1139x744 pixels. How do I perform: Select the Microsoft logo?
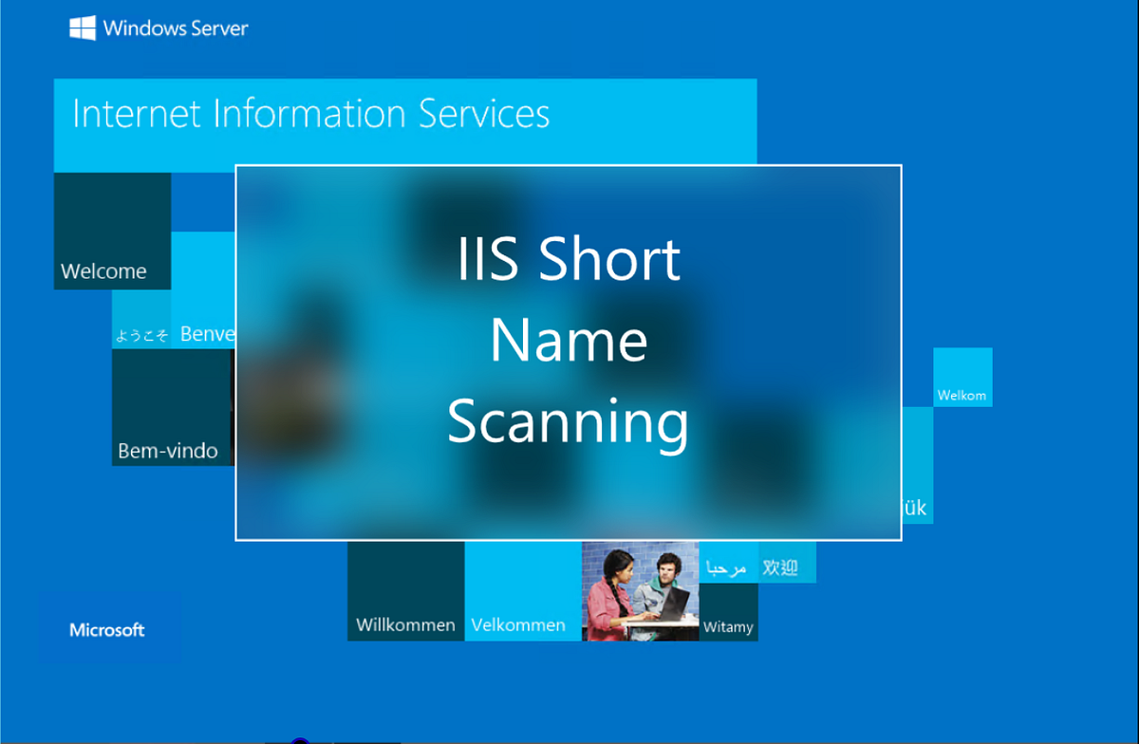click(x=106, y=629)
